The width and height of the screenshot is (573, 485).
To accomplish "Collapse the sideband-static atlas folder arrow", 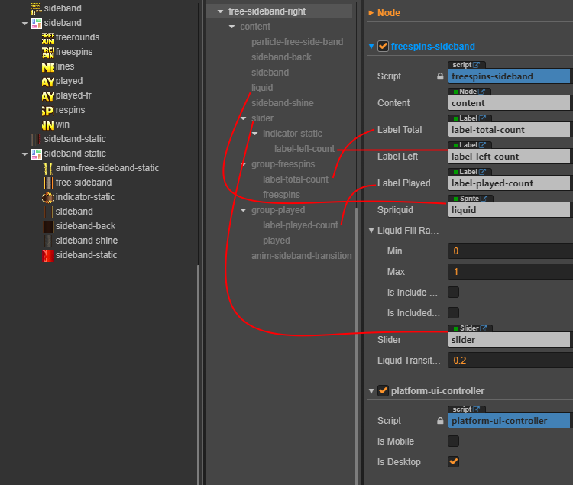I will (x=24, y=154).
